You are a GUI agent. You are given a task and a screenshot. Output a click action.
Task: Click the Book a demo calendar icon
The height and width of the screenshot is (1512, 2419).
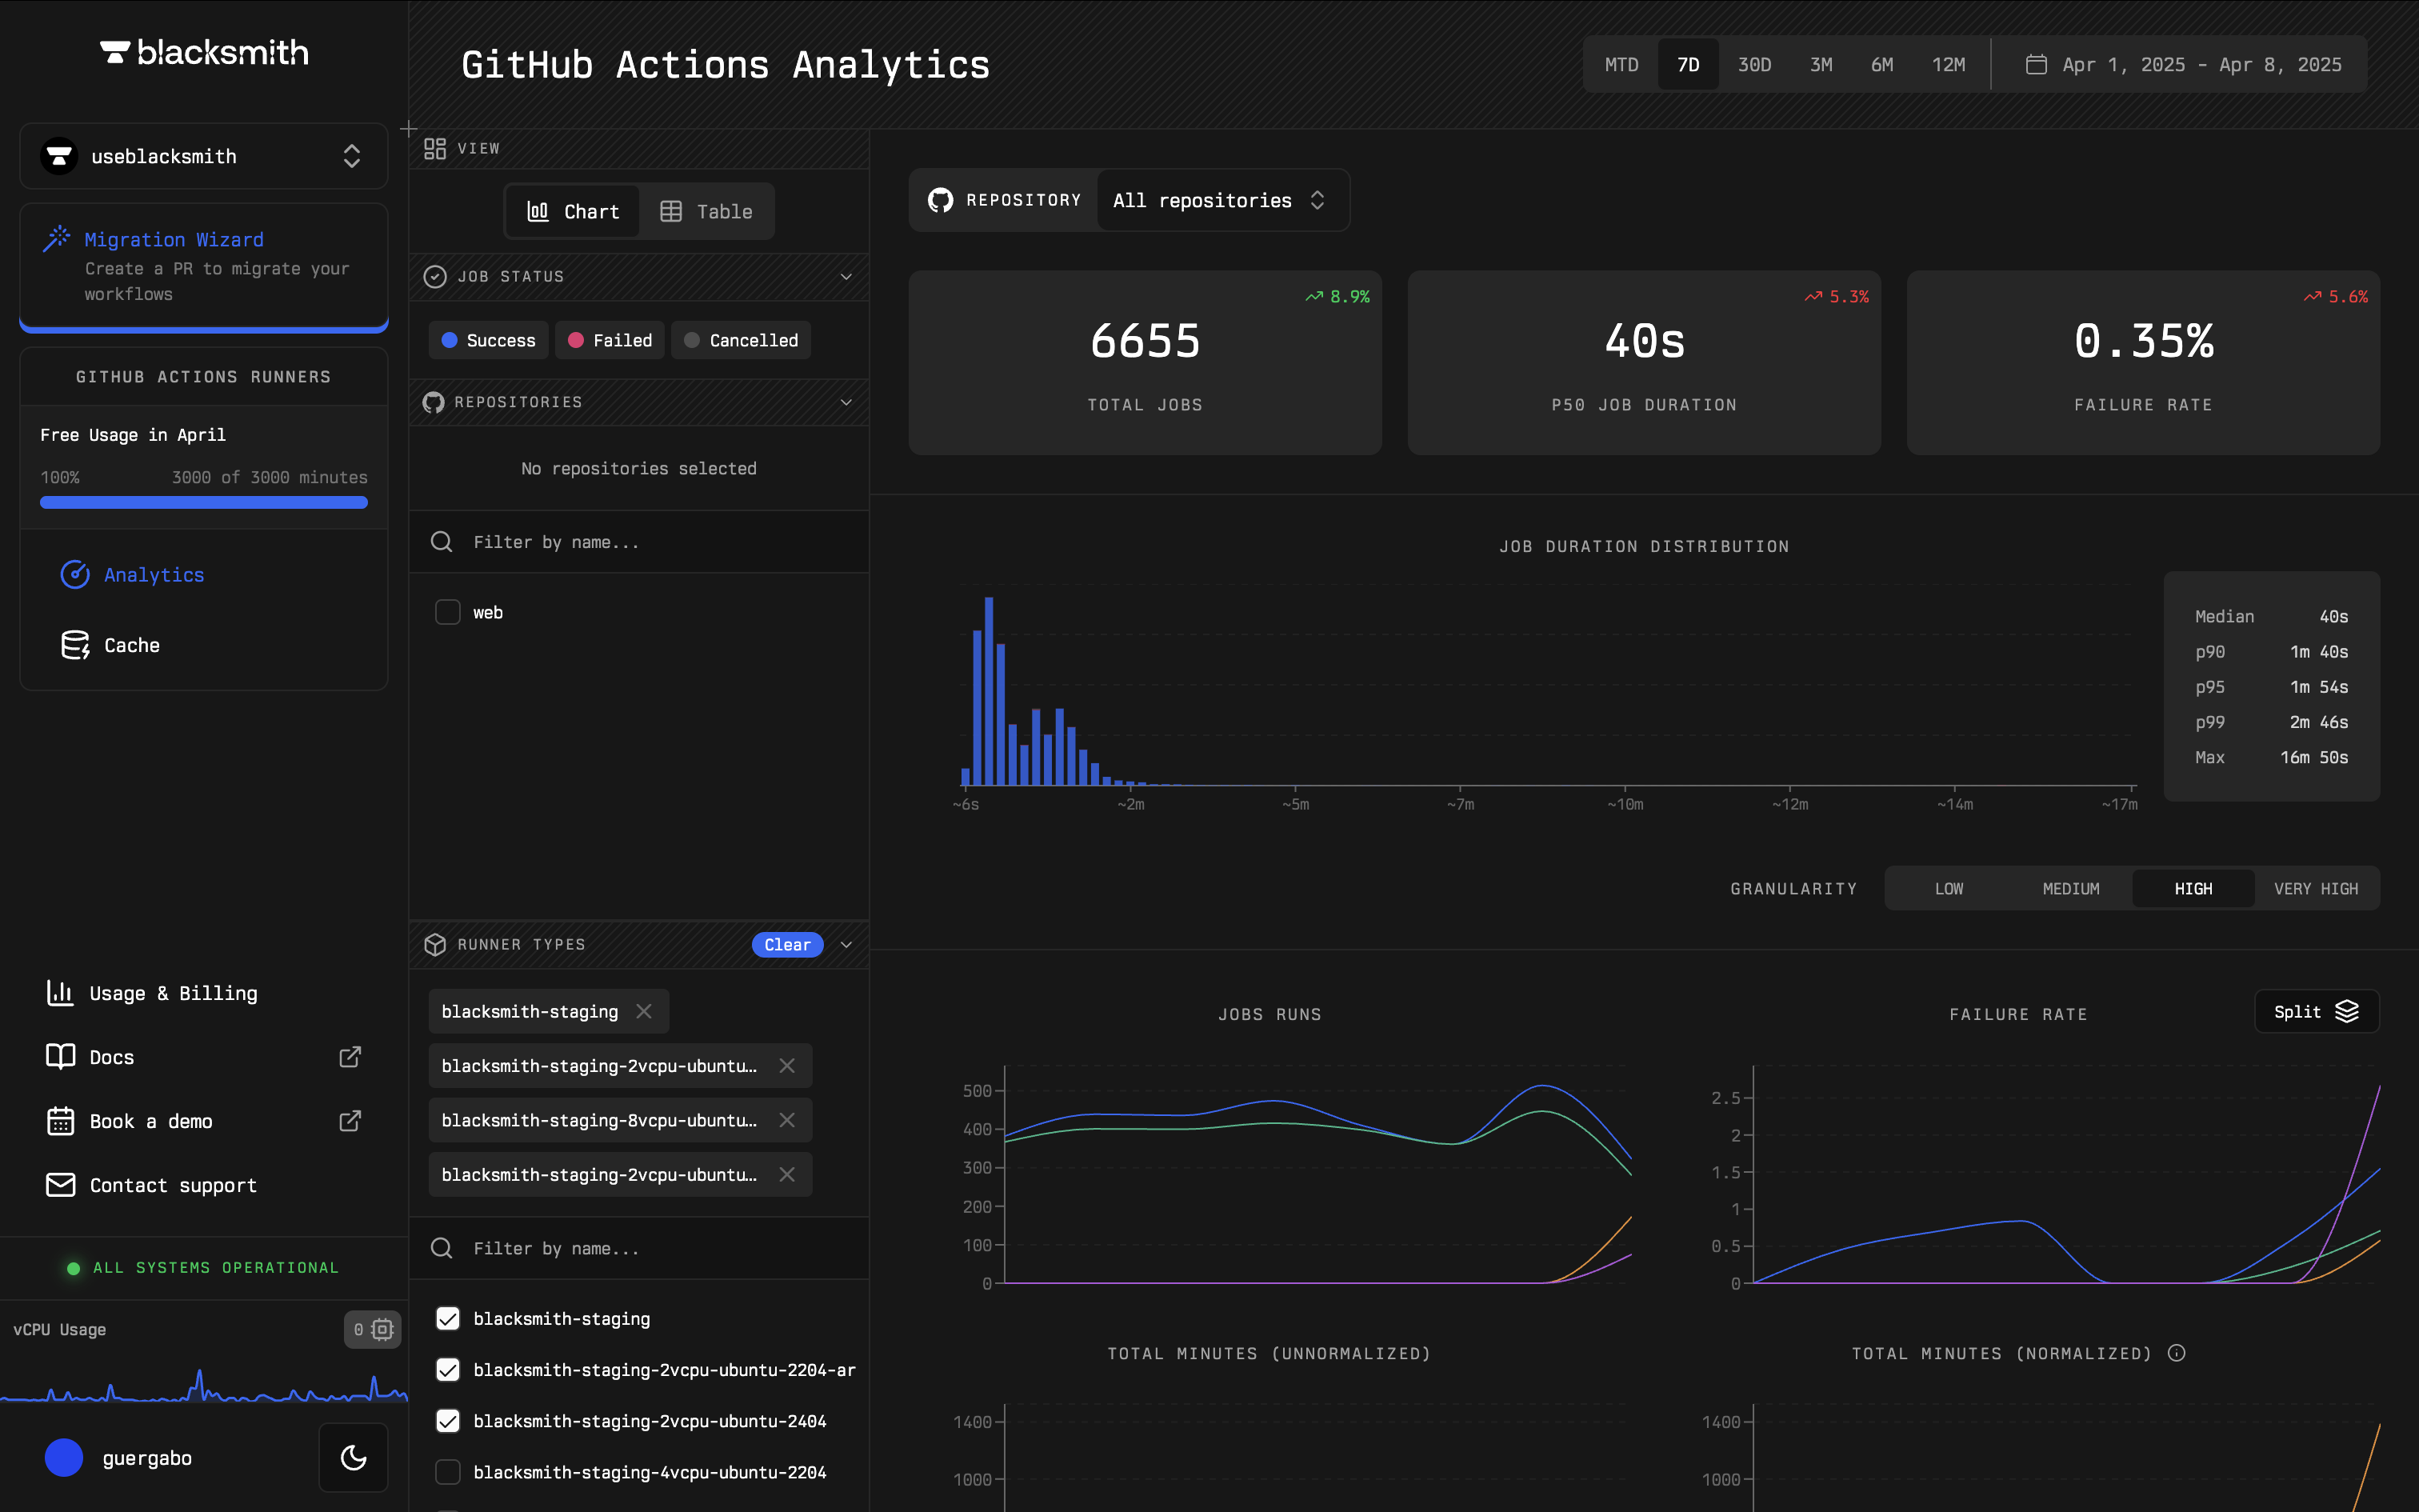pos(60,1121)
